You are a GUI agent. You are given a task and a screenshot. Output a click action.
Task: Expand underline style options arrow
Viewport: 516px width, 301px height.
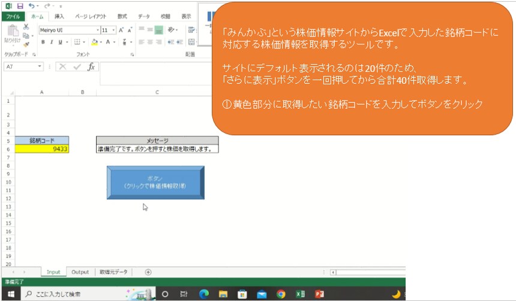(x=67, y=42)
